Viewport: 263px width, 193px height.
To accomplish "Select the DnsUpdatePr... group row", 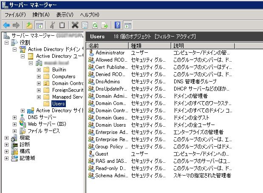I will pos(160,89).
